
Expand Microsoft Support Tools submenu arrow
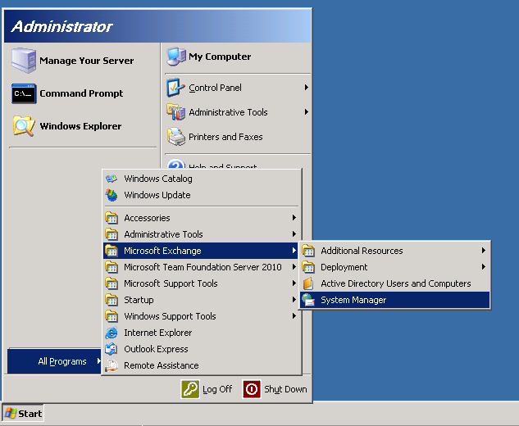coord(294,283)
